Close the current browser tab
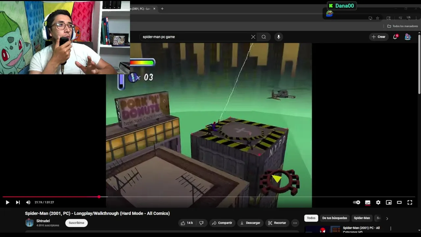Image resolution: width=421 pixels, height=237 pixels. pyautogui.click(x=154, y=9)
